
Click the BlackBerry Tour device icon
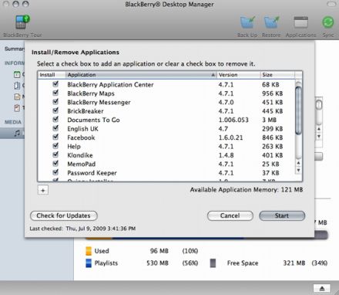pos(22,22)
